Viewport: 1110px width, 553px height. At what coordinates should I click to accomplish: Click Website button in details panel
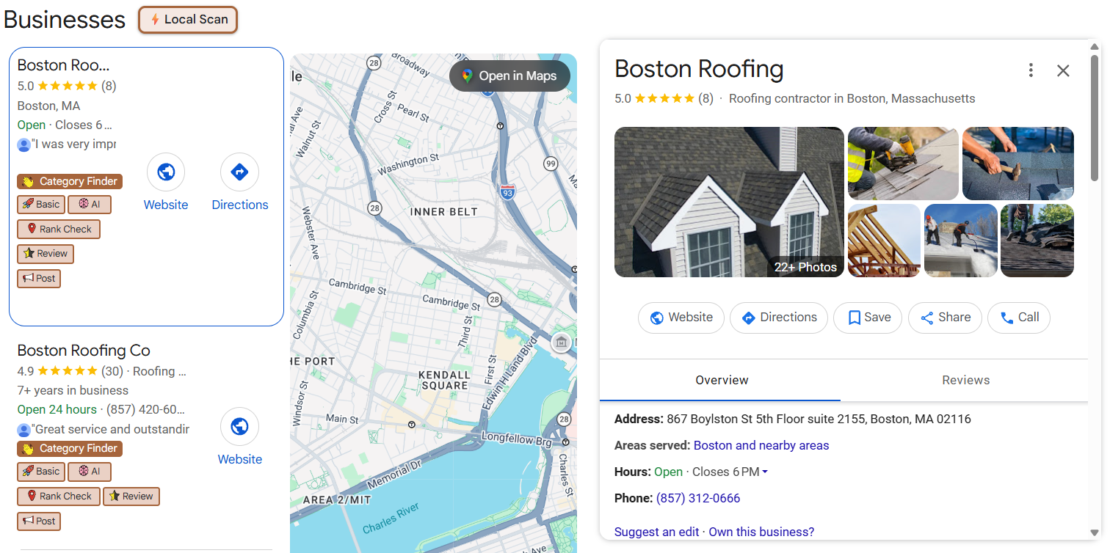pos(681,318)
